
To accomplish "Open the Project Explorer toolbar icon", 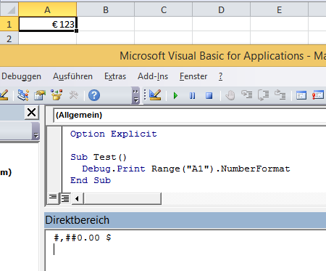I will pos(23,95).
